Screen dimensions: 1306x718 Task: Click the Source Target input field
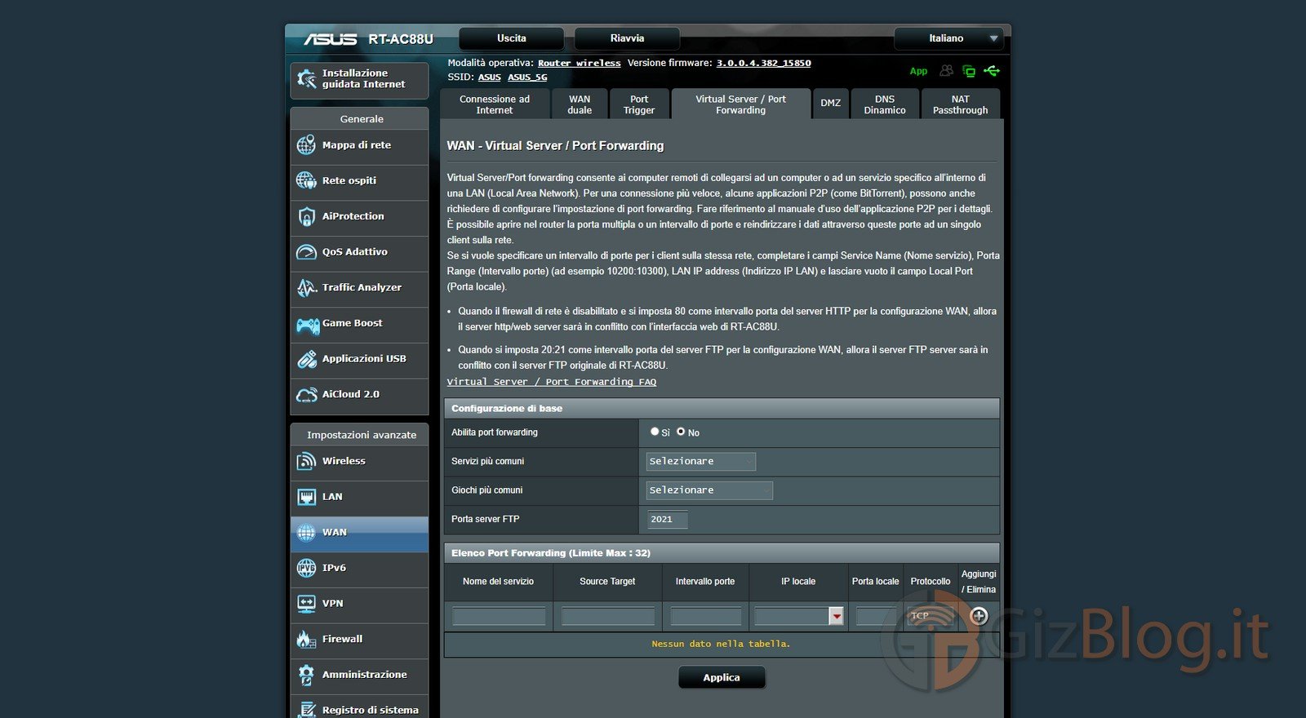tap(608, 616)
